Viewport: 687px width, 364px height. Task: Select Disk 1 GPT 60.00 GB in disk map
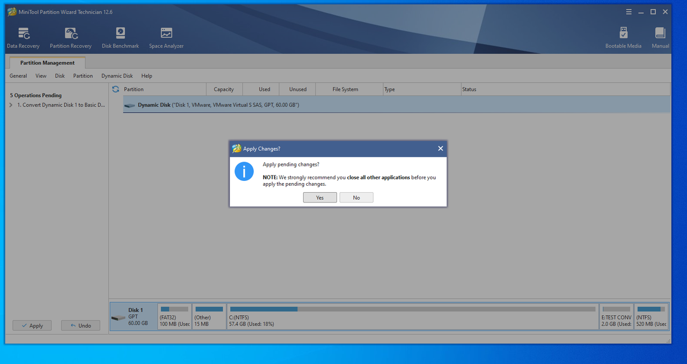[x=134, y=317]
